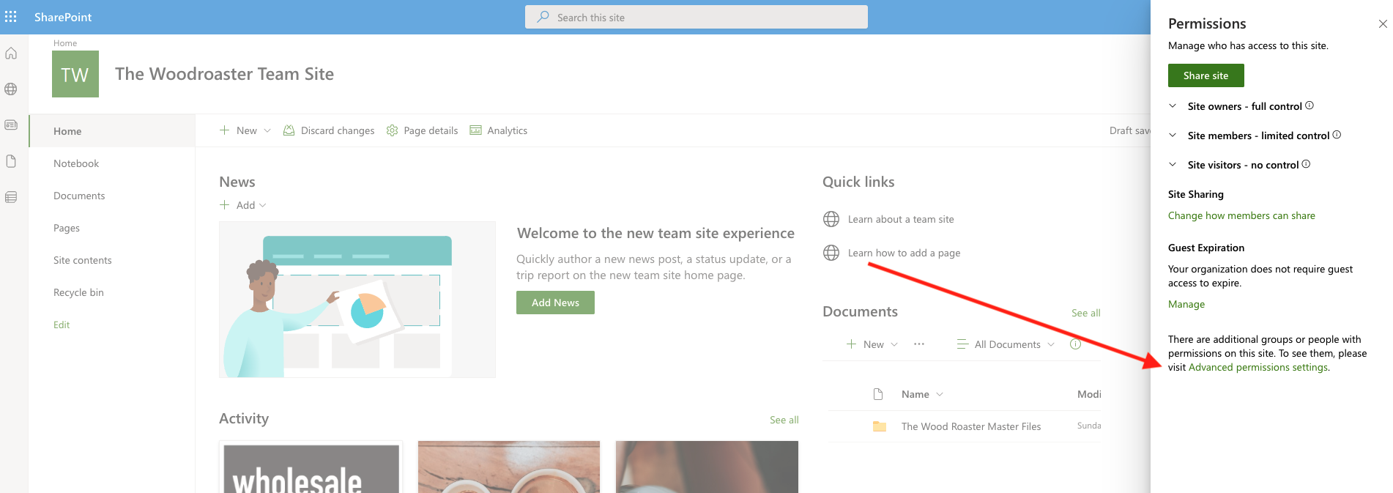Open Documents web part info icon
The width and height of the screenshot is (1393, 493).
click(1075, 344)
